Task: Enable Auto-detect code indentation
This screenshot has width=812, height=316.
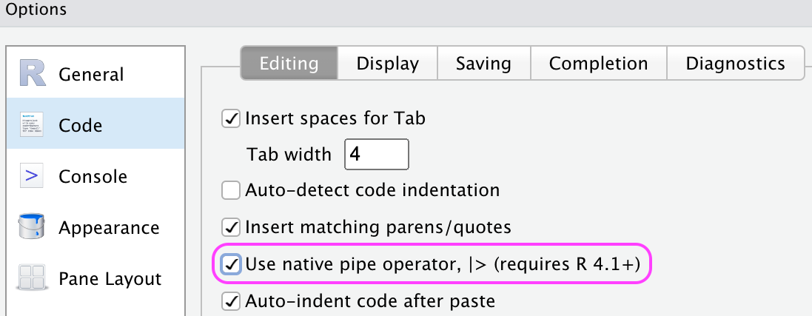Action: 232,190
